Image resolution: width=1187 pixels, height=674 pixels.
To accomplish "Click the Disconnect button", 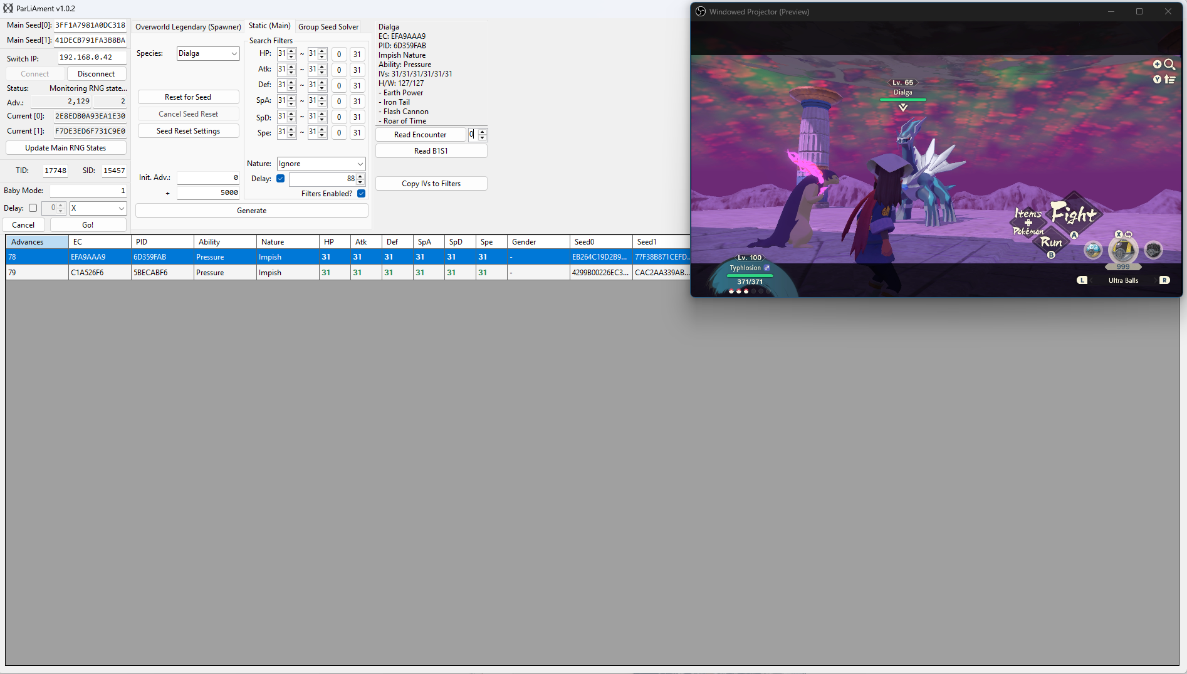I will pos(97,74).
